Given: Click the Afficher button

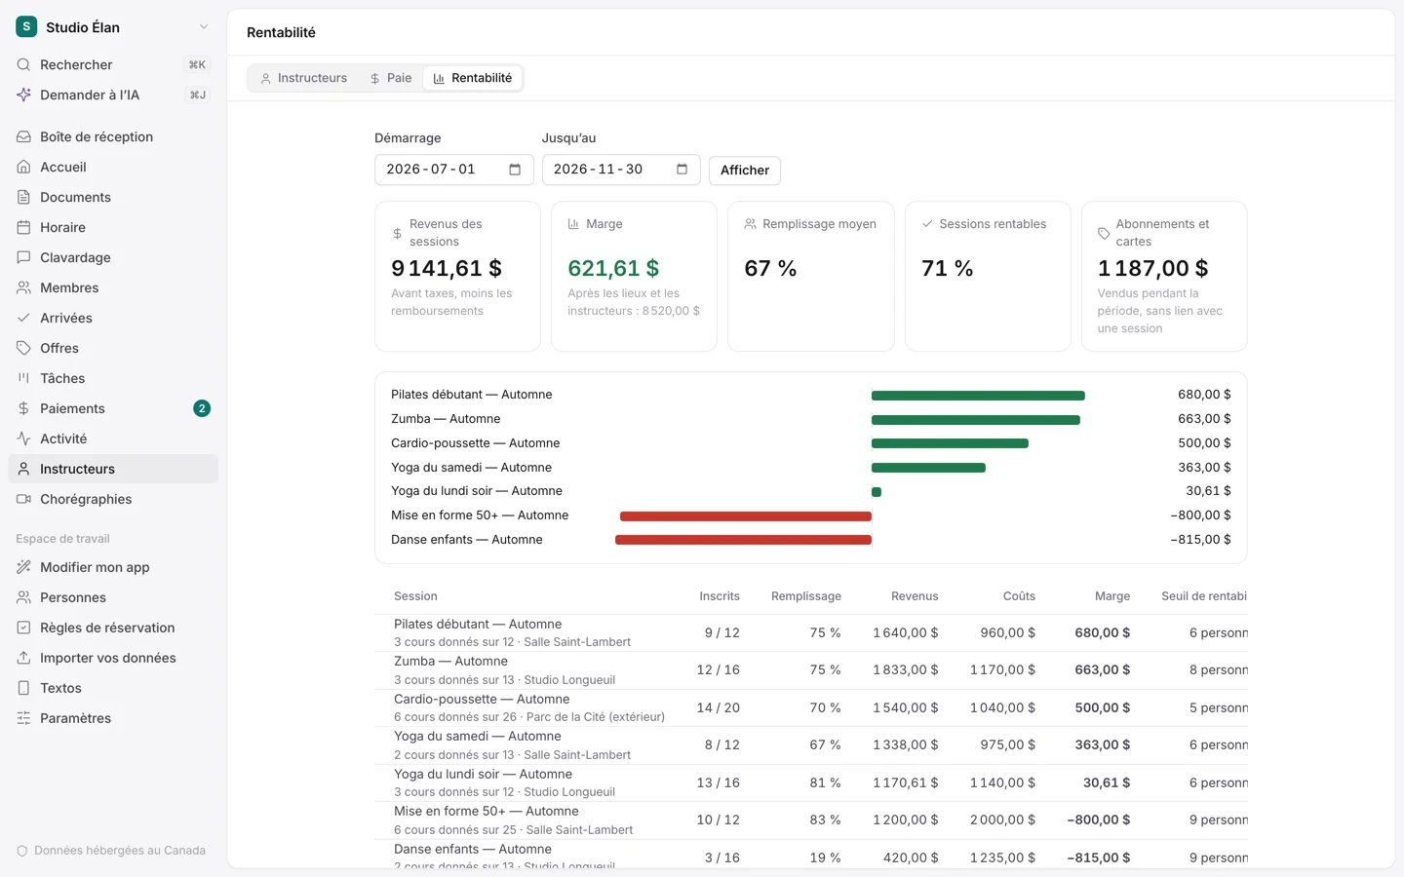Looking at the screenshot, I should (745, 170).
